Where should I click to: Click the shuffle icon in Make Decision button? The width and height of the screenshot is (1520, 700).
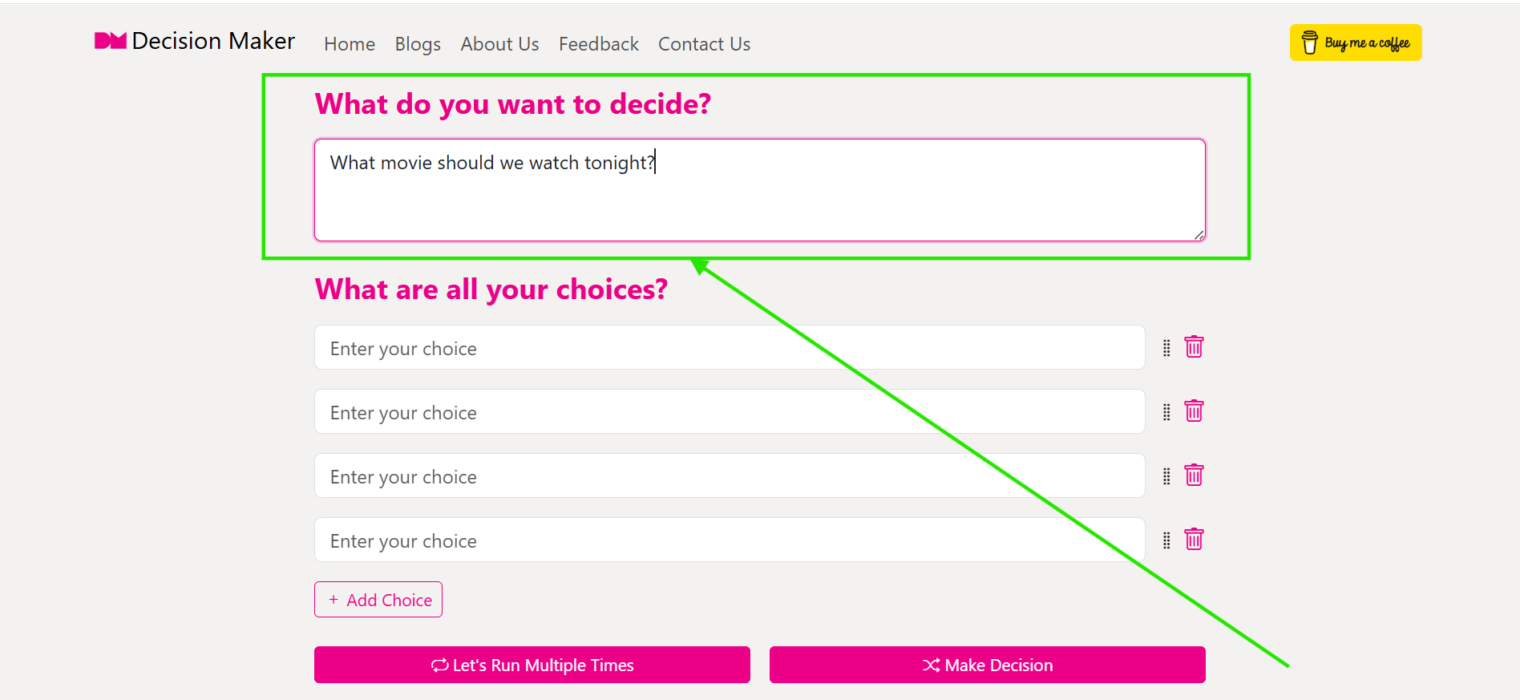coord(931,665)
